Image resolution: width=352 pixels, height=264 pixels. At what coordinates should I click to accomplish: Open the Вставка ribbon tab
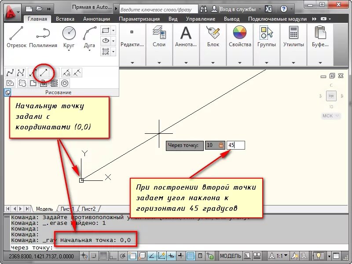click(65, 19)
